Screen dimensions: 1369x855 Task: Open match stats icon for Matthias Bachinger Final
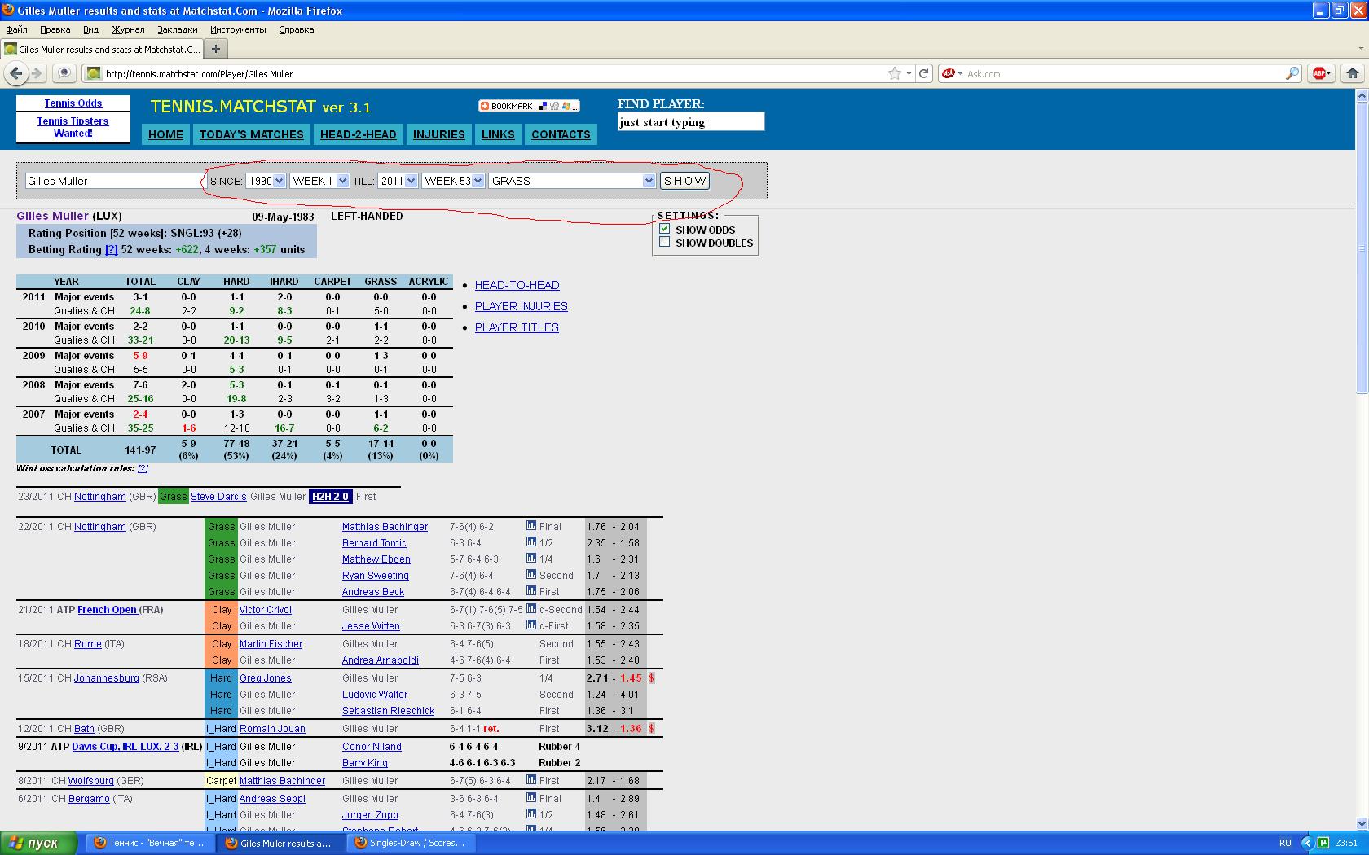[x=531, y=526]
